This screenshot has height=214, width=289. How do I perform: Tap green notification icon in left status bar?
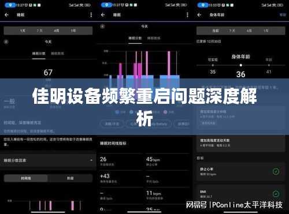coord(35,5)
